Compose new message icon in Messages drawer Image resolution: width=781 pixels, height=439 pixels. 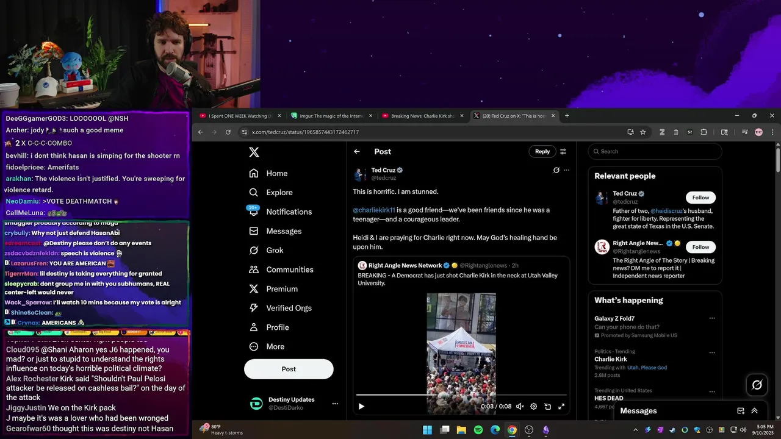coord(741,411)
